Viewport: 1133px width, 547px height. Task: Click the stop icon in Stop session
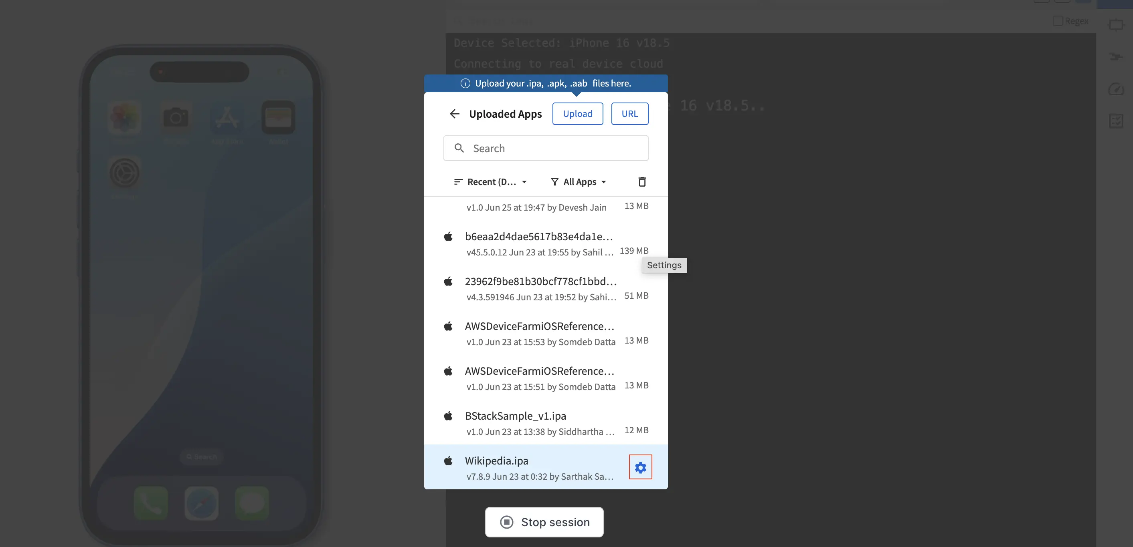[x=507, y=522]
